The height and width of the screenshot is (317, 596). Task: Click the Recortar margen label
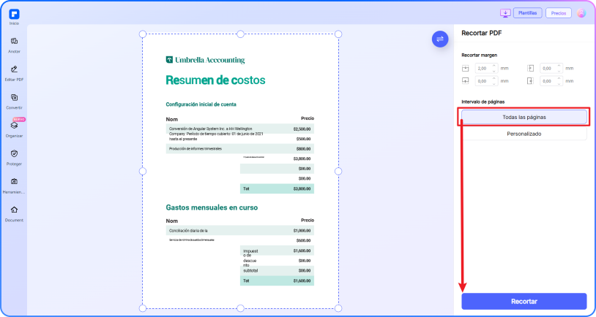click(479, 55)
